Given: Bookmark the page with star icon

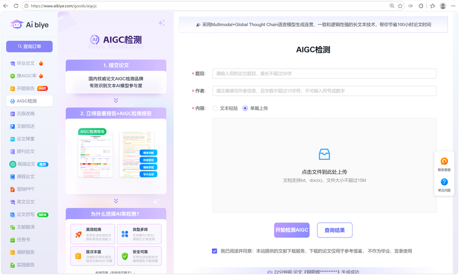Looking at the screenshot, I should (400, 6).
